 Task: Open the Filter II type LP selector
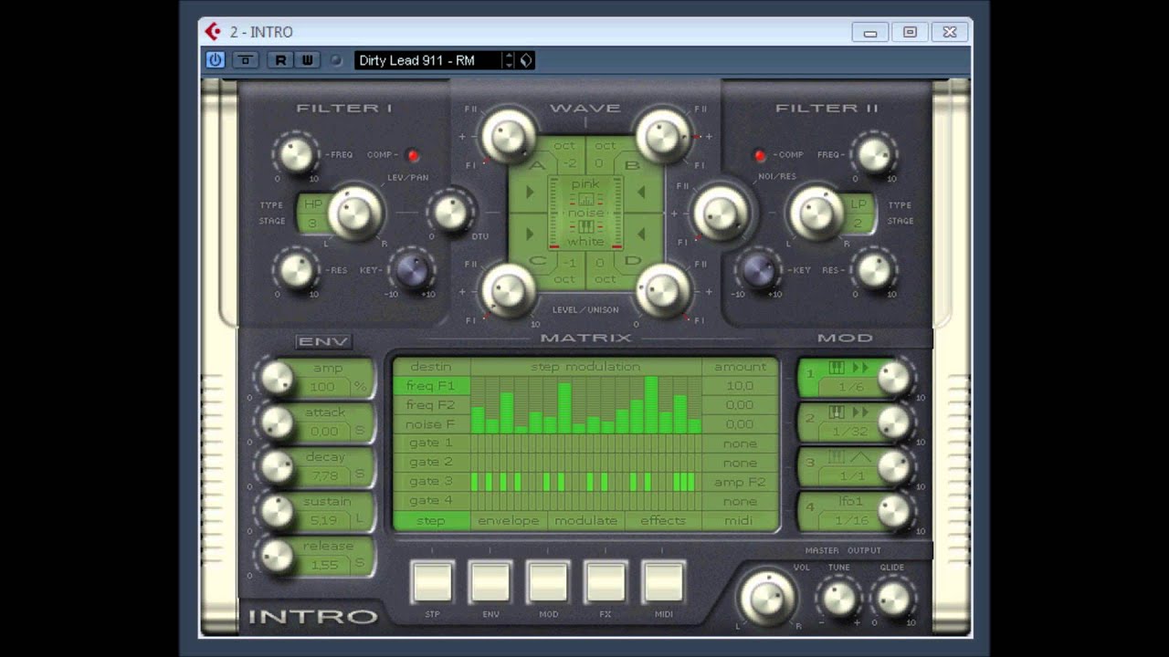pos(858,203)
